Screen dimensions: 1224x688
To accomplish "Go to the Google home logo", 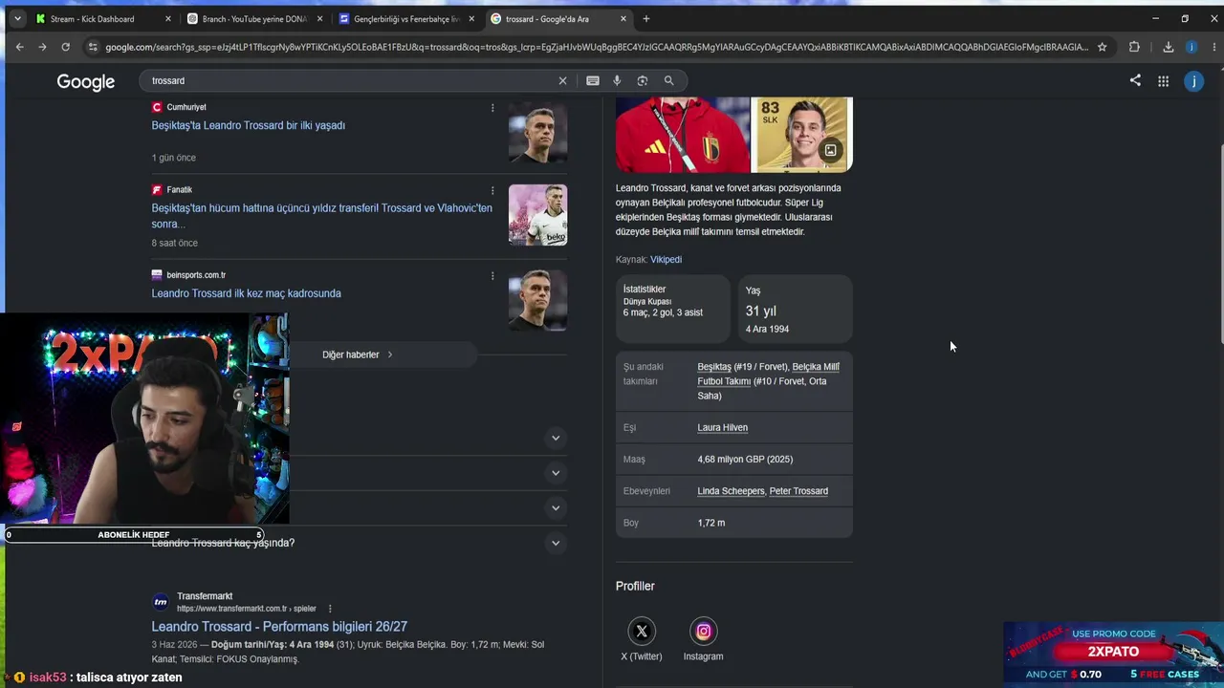I will [x=86, y=82].
